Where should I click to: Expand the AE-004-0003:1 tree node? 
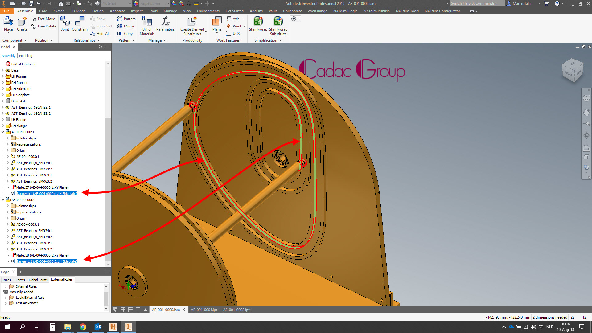8,156
